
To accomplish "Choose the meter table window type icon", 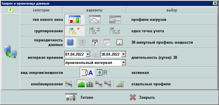I will pyautogui.click(x=115, y=19).
